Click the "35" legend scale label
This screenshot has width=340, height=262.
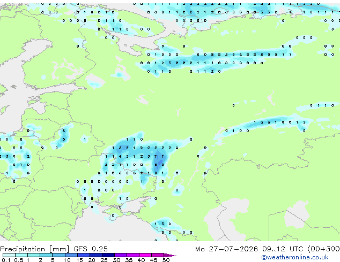[x=129, y=260]
